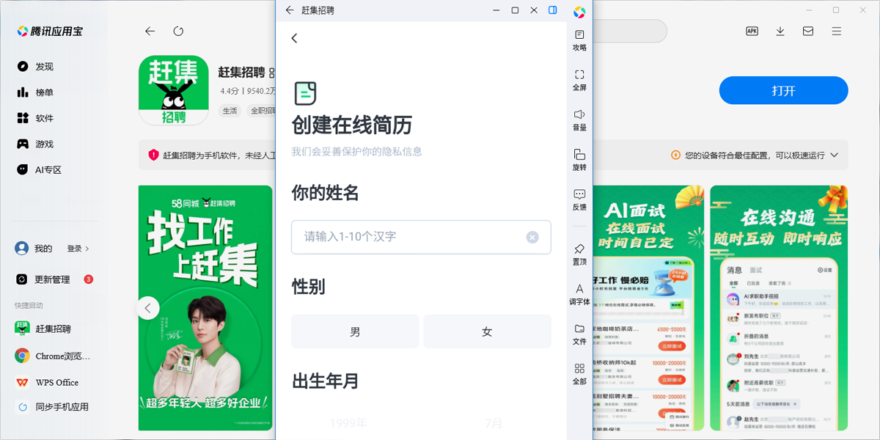880x440 pixels.
Task: Click the 腾讯应用宝 logo
Action: coord(50,31)
